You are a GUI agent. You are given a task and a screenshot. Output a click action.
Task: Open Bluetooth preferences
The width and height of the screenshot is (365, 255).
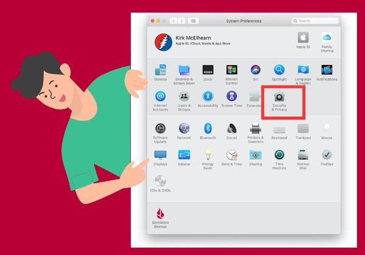click(x=208, y=131)
